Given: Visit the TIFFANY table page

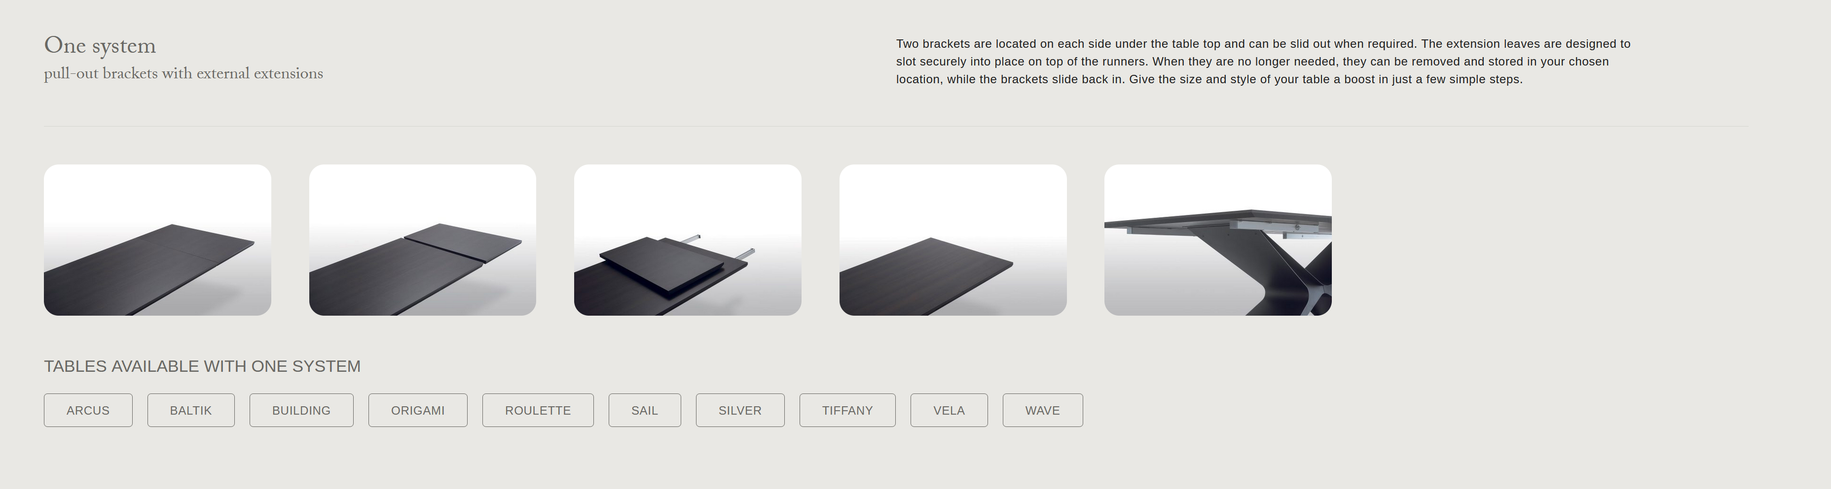Looking at the screenshot, I should coord(847,410).
